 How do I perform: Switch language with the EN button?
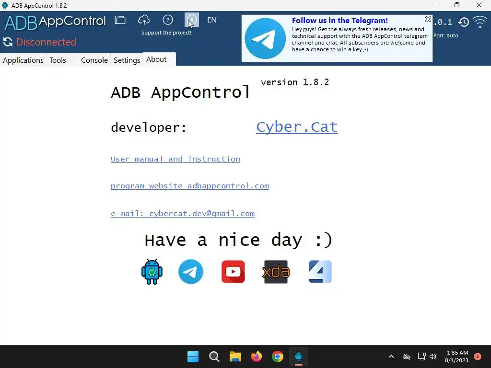pyautogui.click(x=212, y=20)
